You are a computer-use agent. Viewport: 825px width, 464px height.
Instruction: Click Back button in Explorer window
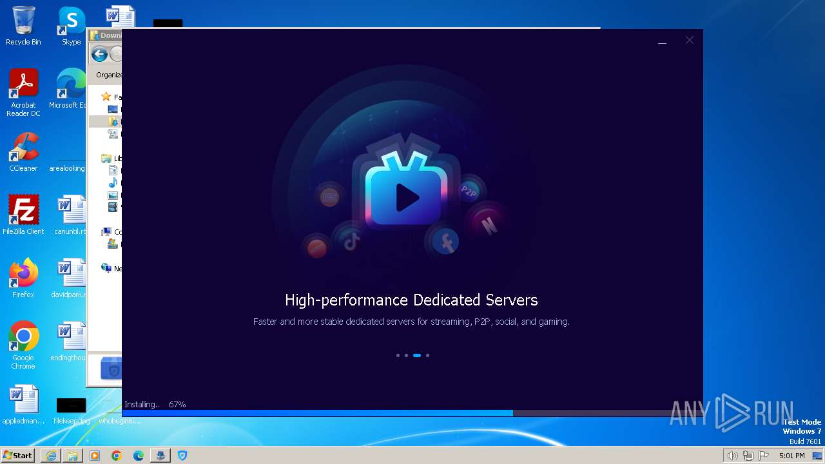tap(99, 55)
